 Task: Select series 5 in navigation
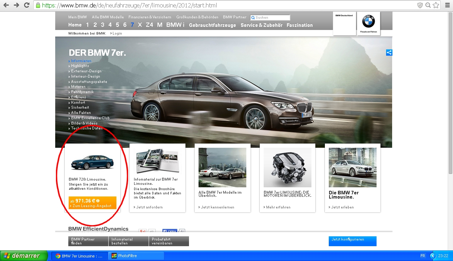click(x=117, y=25)
